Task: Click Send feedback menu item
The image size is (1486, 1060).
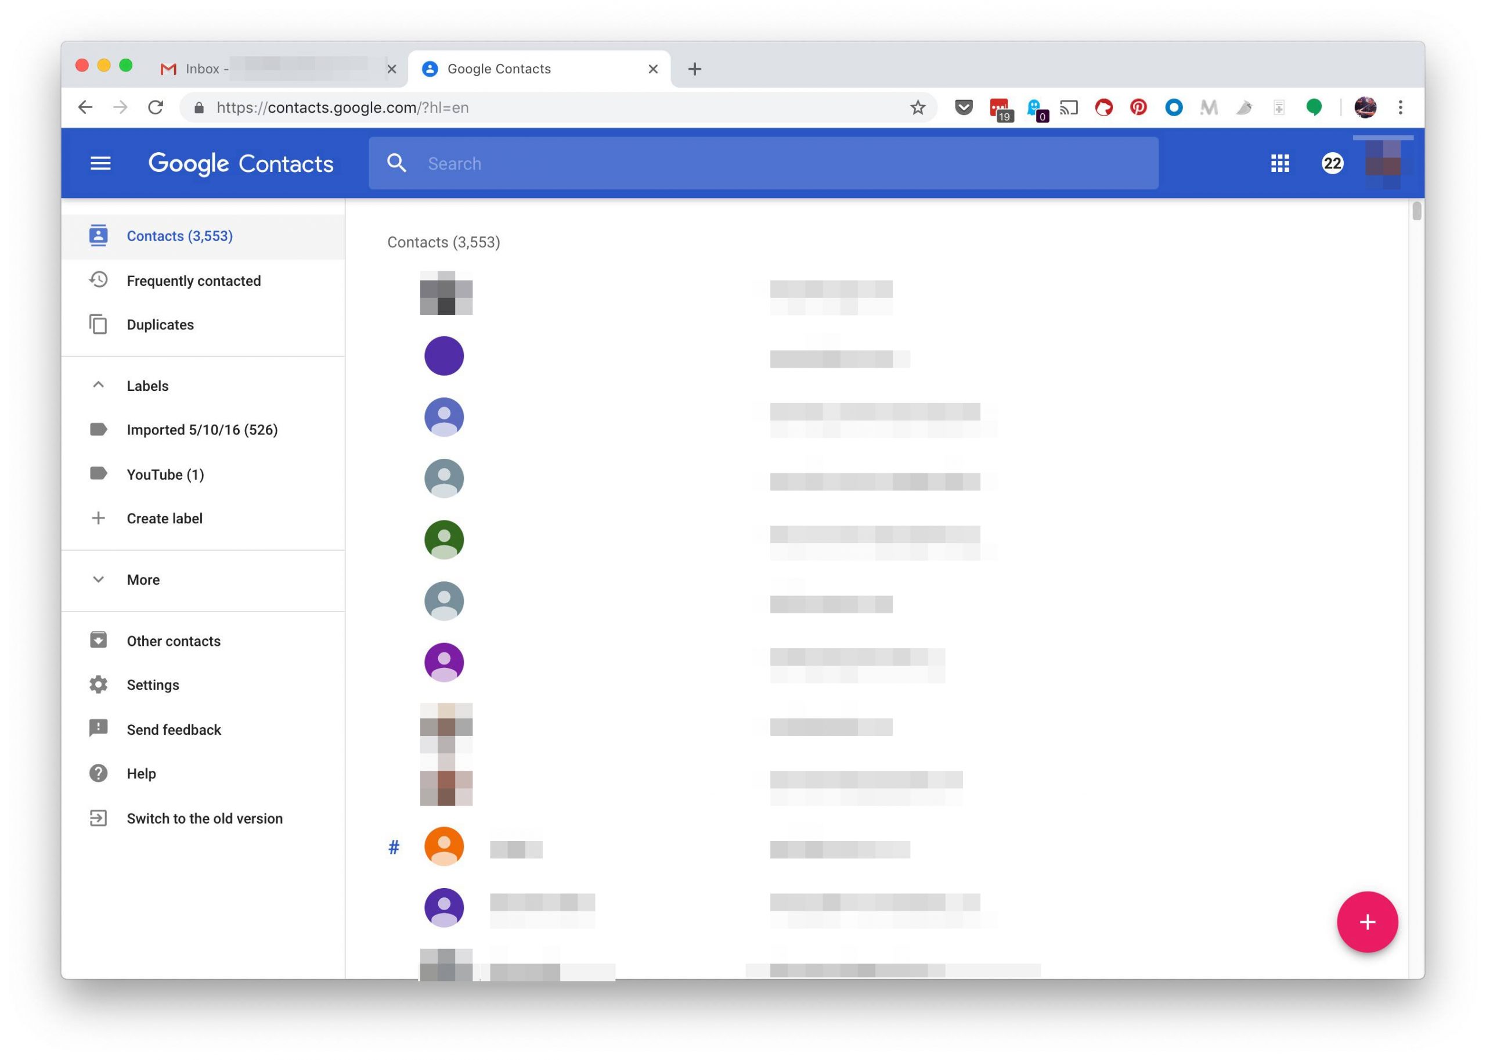Action: 173,728
